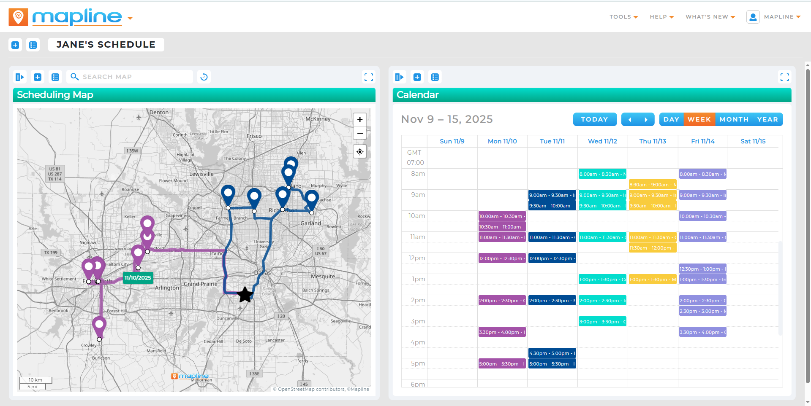Image resolution: width=811 pixels, height=406 pixels.
Task: Add a new item with the map plus icon
Action: click(37, 77)
